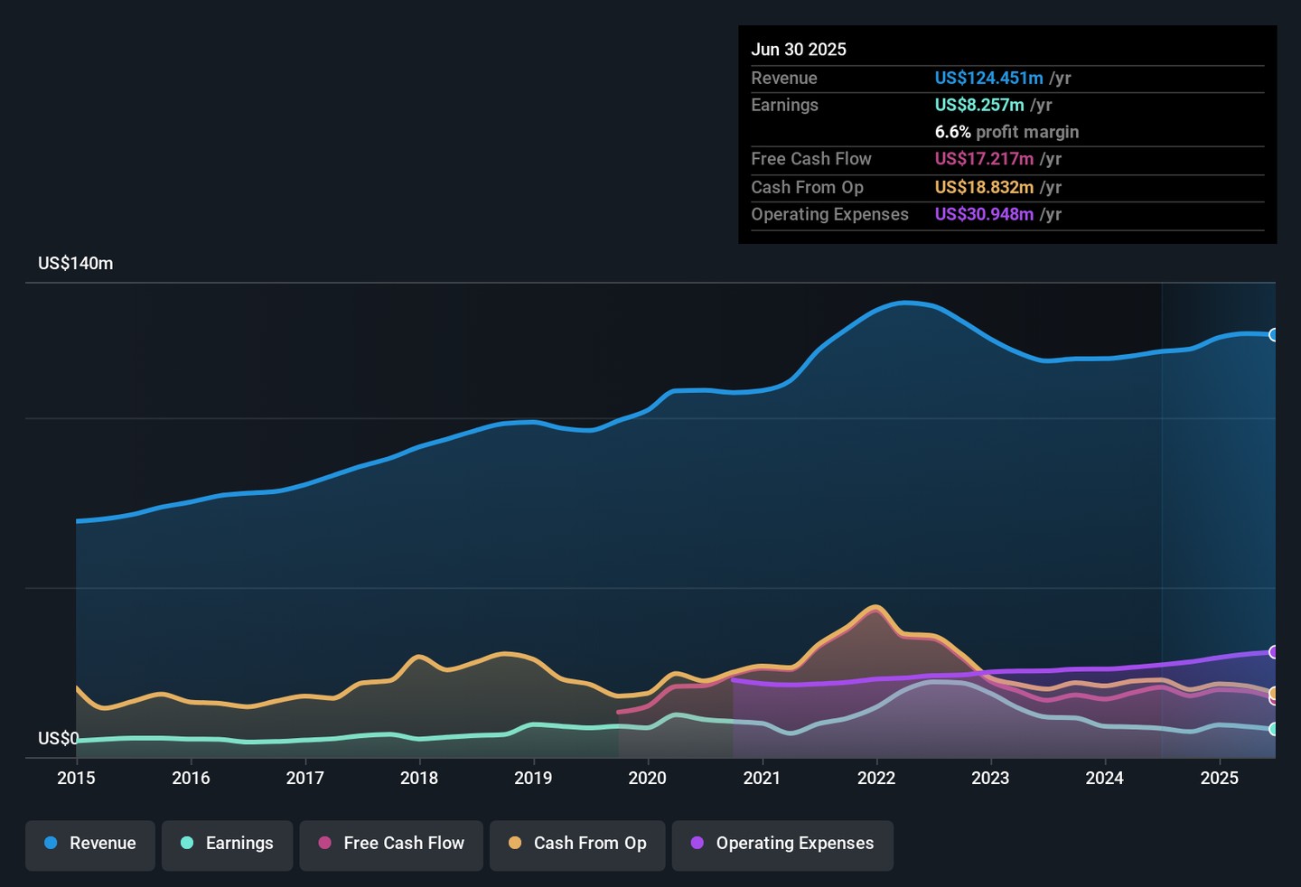Viewport: 1301px width, 887px height.
Task: Click the Cash From Op legend button
Action: (x=577, y=844)
